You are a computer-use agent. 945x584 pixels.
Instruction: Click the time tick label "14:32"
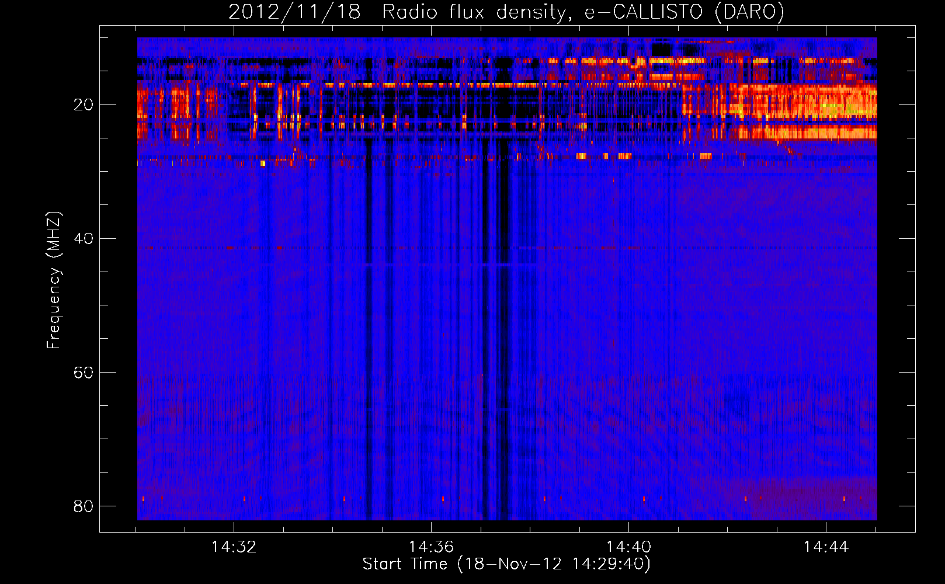tap(234, 547)
